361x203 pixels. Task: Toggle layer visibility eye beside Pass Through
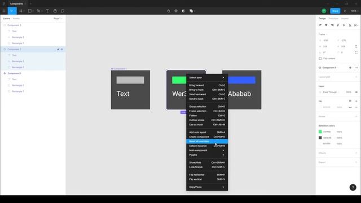[x=356, y=92]
